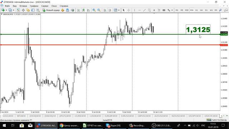Show hidden system tray icons chevron
This screenshot has width=229, height=129.
tap(185, 125)
